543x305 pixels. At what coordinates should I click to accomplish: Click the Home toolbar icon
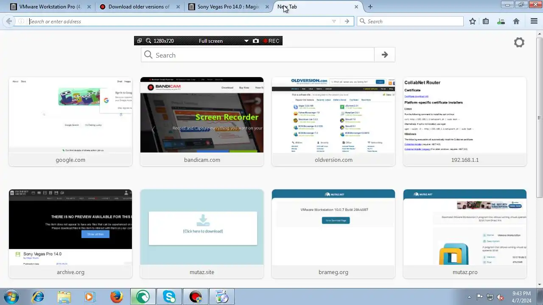tap(516, 21)
